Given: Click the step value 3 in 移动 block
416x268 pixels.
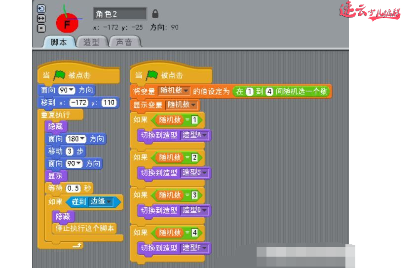Looking at the screenshot, I should pyautogui.click(x=69, y=151).
